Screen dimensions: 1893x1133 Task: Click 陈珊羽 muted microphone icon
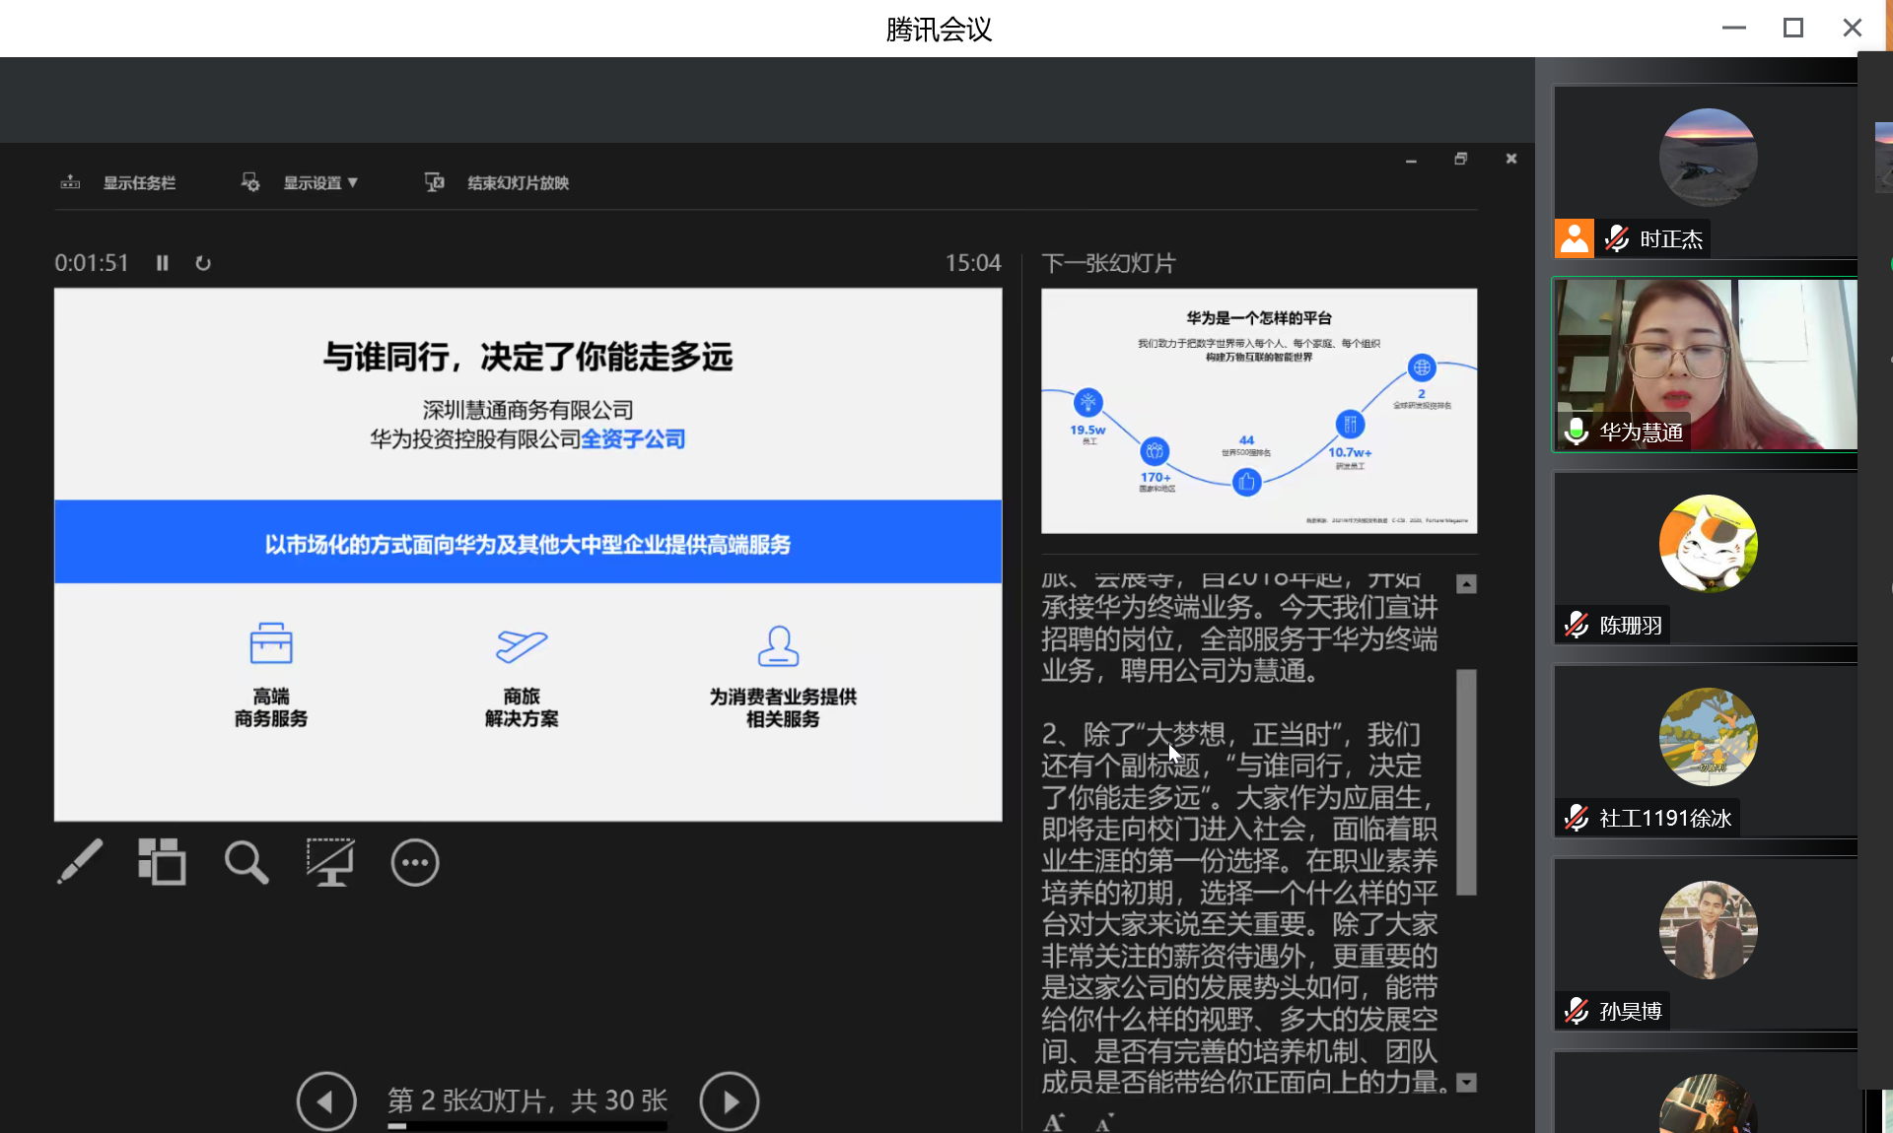pyautogui.click(x=1577, y=625)
